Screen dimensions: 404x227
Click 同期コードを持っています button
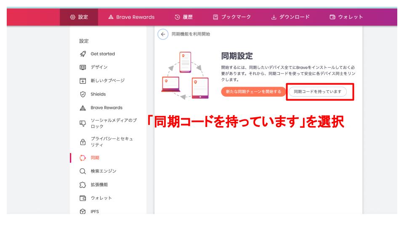(318, 92)
